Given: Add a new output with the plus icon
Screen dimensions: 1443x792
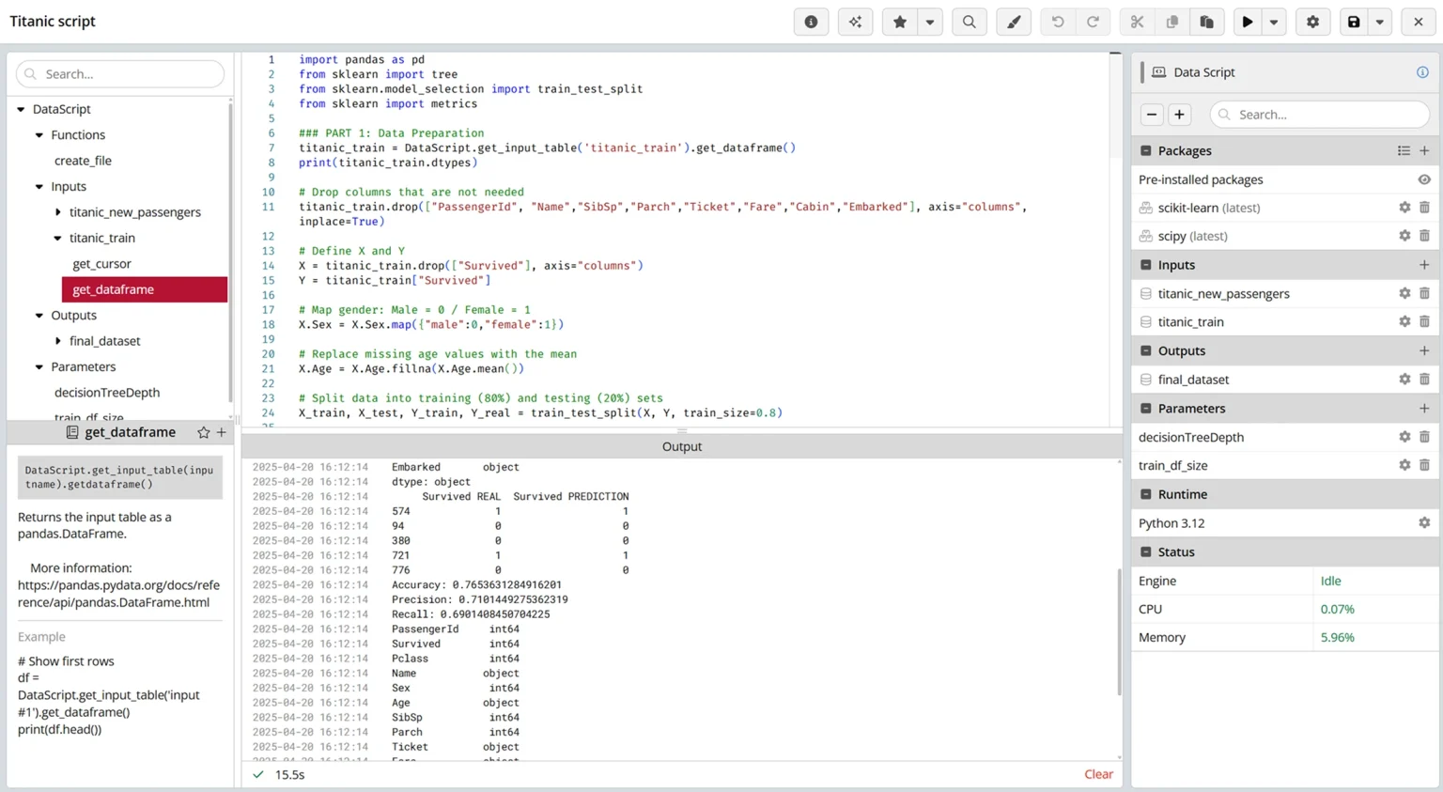Looking at the screenshot, I should (1424, 350).
